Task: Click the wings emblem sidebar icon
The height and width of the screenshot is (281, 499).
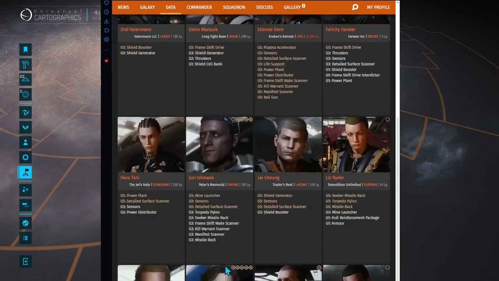Action: point(25,127)
